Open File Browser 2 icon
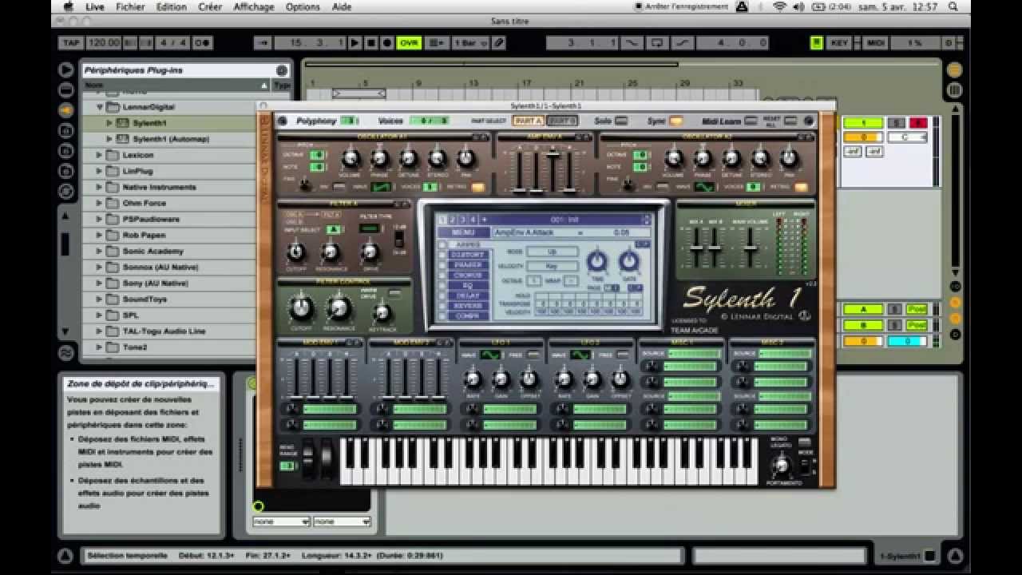The width and height of the screenshot is (1022, 575). click(x=65, y=151)
